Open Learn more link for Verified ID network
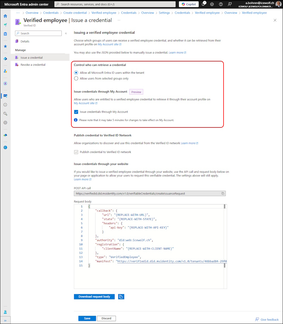 [190, 143]
